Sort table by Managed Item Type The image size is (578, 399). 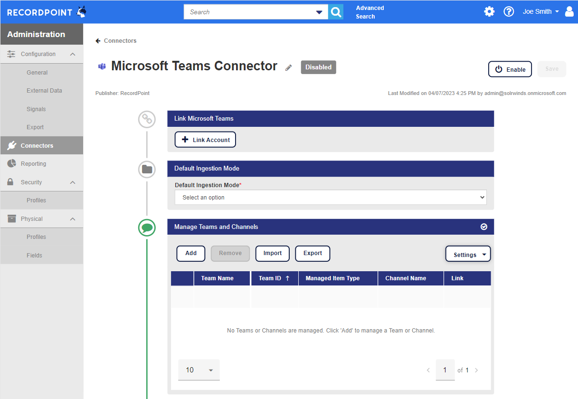[x=333, y=278]
